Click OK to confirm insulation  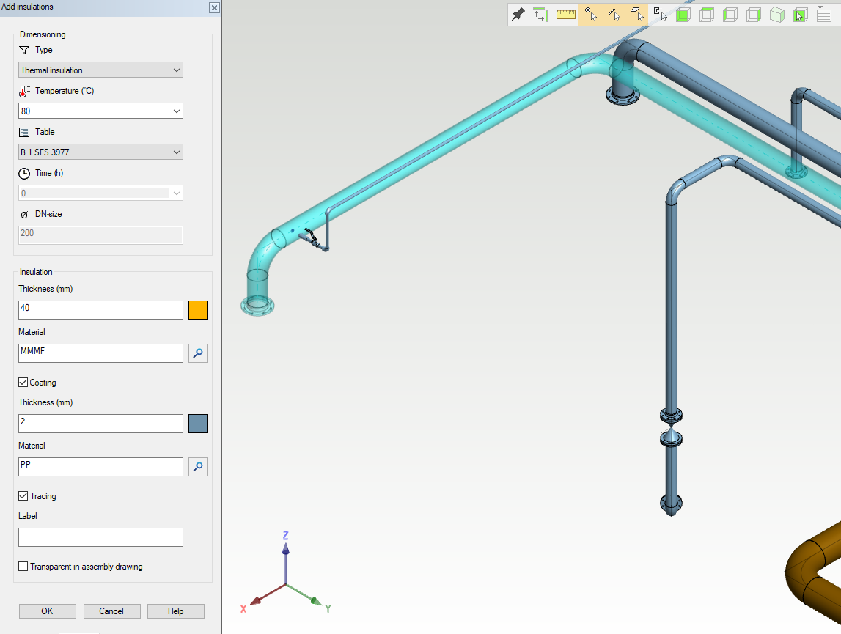pyautogui.click(x=47, y=611)
